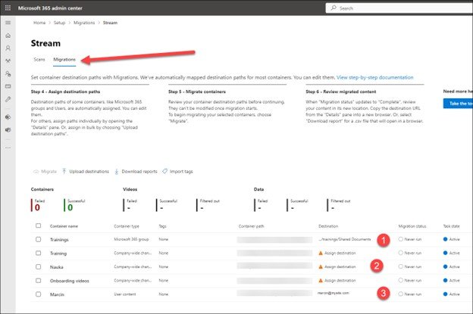This screenshot has height=314, width=473.
Task: Click Download reports toolbar button
Action: [x=136, y=171]
